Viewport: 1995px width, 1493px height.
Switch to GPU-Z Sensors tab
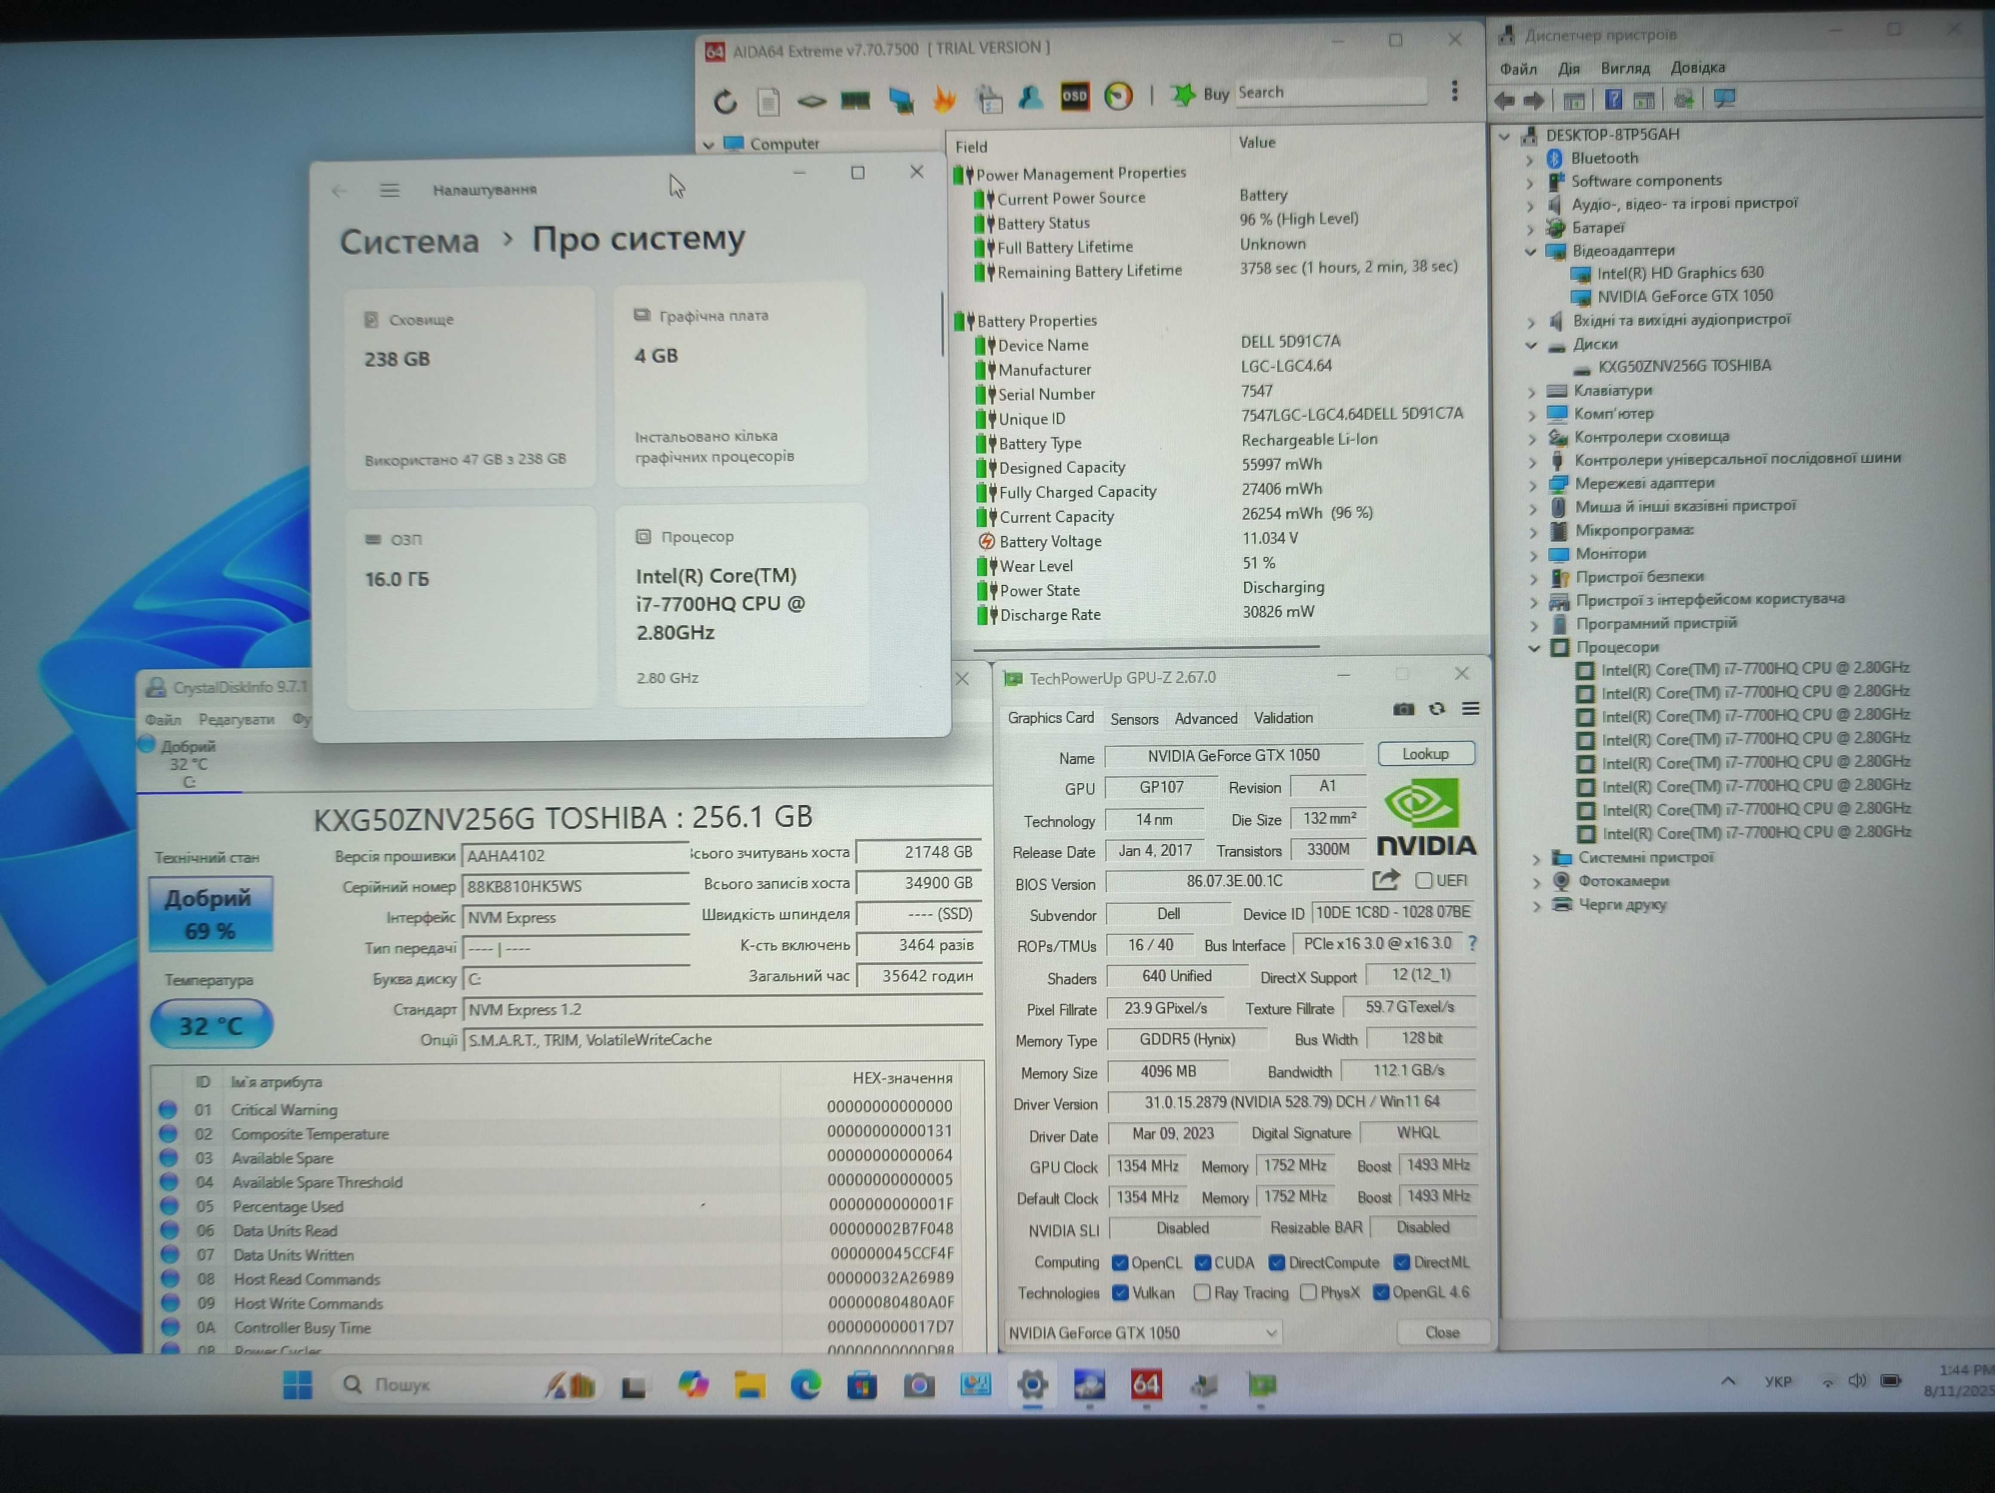tap(1134, 719)
